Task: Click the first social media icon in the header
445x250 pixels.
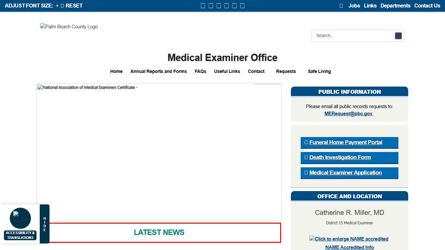Action: click(x=202, y=6)
